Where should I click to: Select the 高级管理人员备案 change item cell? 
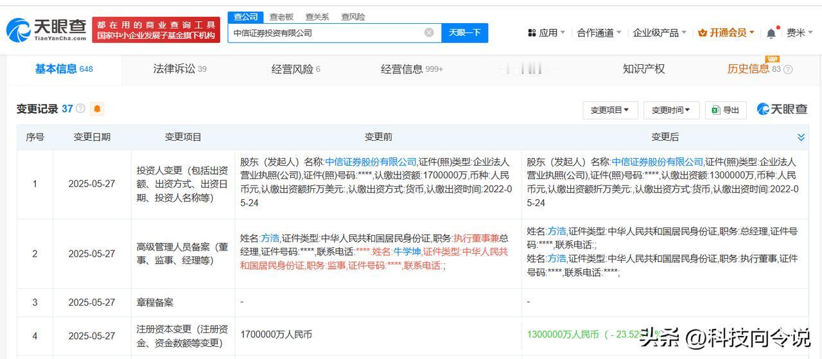[x=182, y=254]
